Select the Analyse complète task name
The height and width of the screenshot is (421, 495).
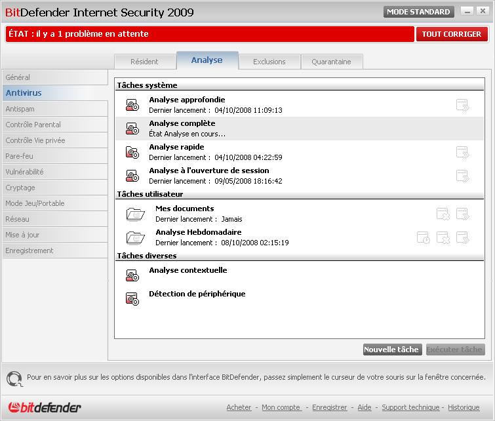[182, 123]
